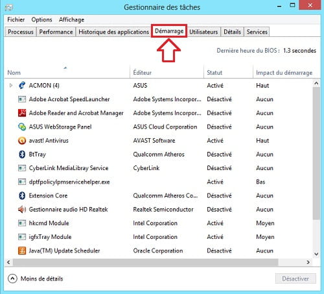324x294 pixels.
Task: Click the horizontal scrollbar right arrow
Action: (x=308, y=262)
